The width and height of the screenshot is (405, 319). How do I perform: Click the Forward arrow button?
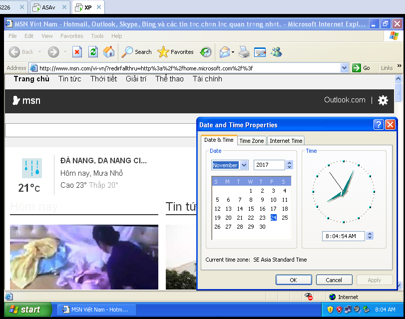53,52
